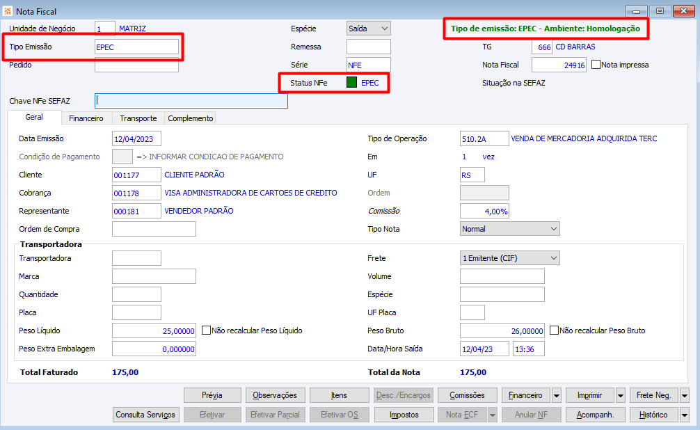This screenshot has height=430, width=700.
Task: Enable Não recalcular Peso Bruto checkbox
Action: 554,331
